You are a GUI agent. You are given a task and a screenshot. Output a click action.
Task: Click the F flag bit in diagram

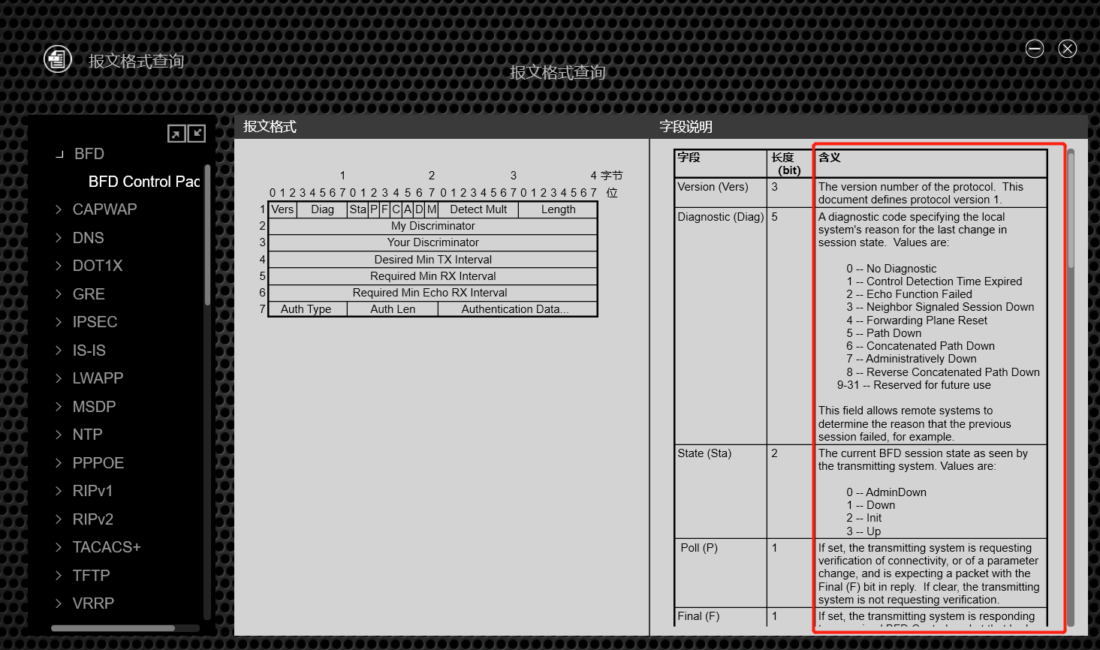(384, 209)
